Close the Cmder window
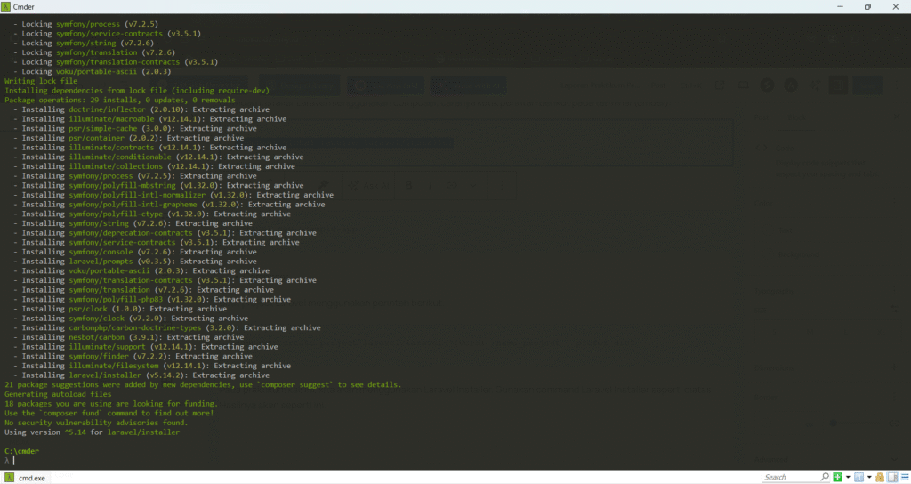 point(895,6)
